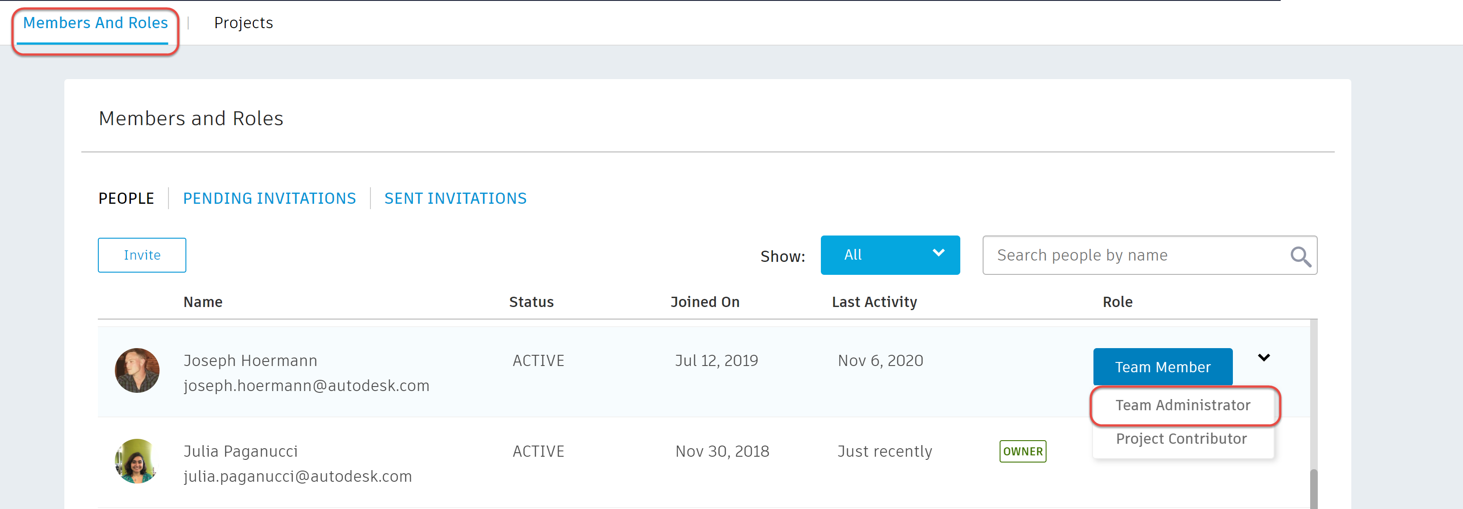This screenshot has width=1463, height=509.
Task: Open the SENT INVITATIONS tab
Action: point(455,198)
